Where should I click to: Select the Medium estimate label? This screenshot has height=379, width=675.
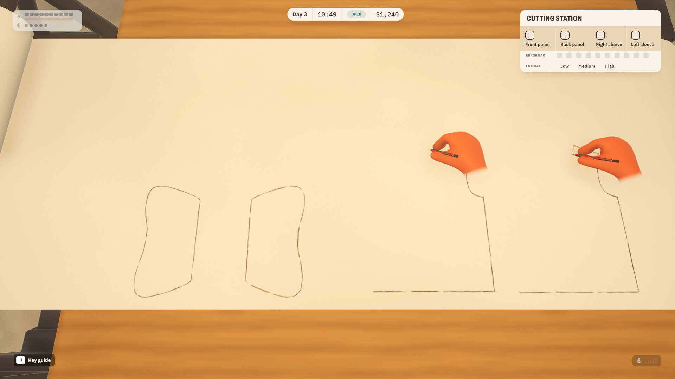(x=586, y=66)
